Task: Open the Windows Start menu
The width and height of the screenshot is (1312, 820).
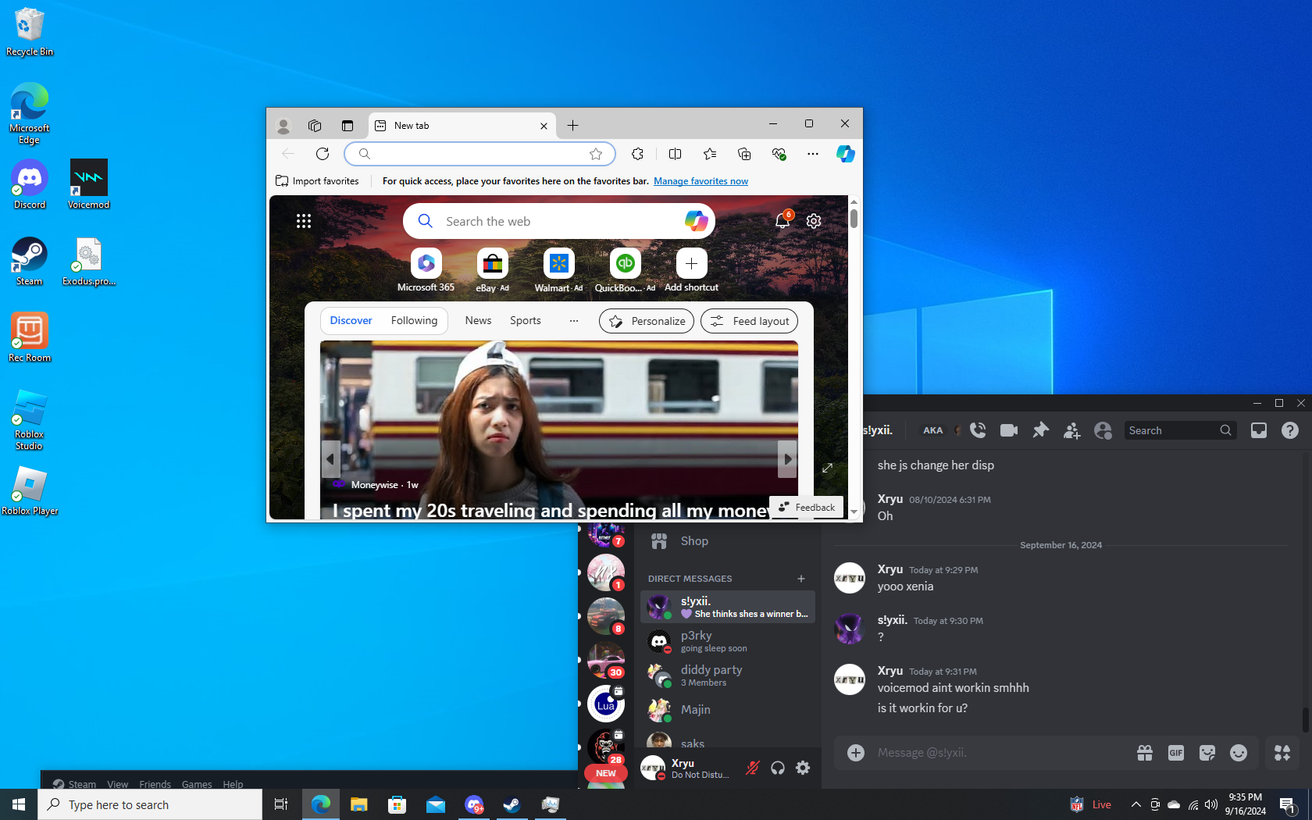Action: tap(19, 804)
